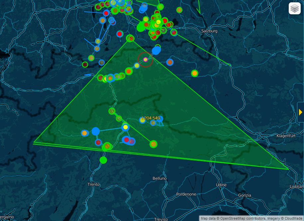Select the green portal at the link's southeast end
This screenshot has height=221, width=304.
click(x=153, y=144)
